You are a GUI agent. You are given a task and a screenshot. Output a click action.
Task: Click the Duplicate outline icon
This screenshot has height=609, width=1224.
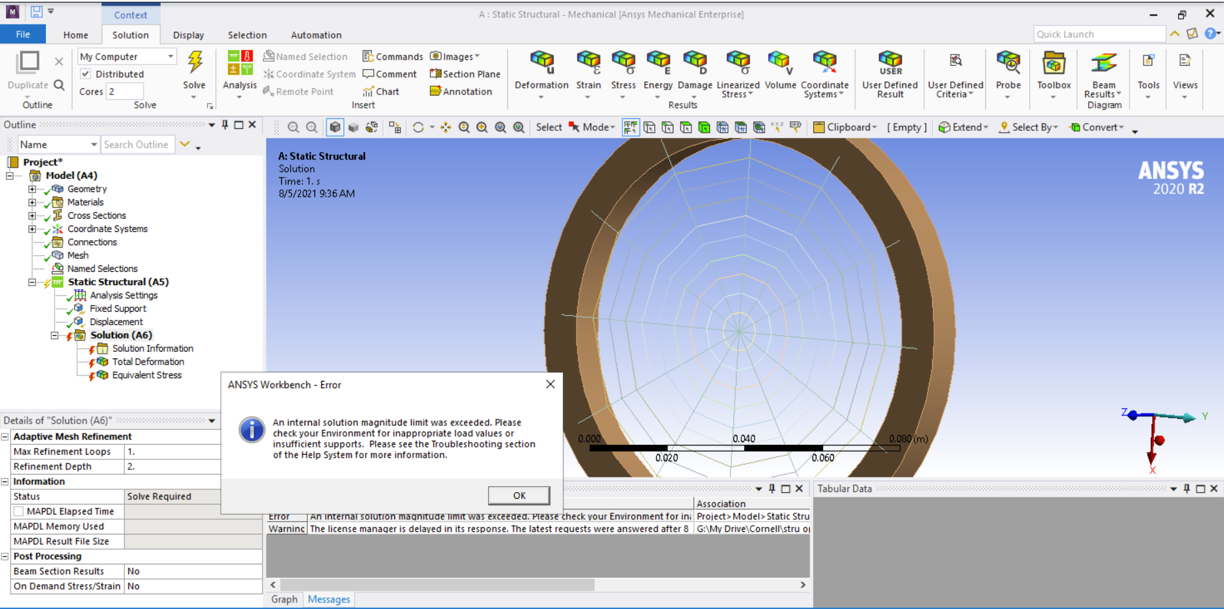tap(28, 62)
